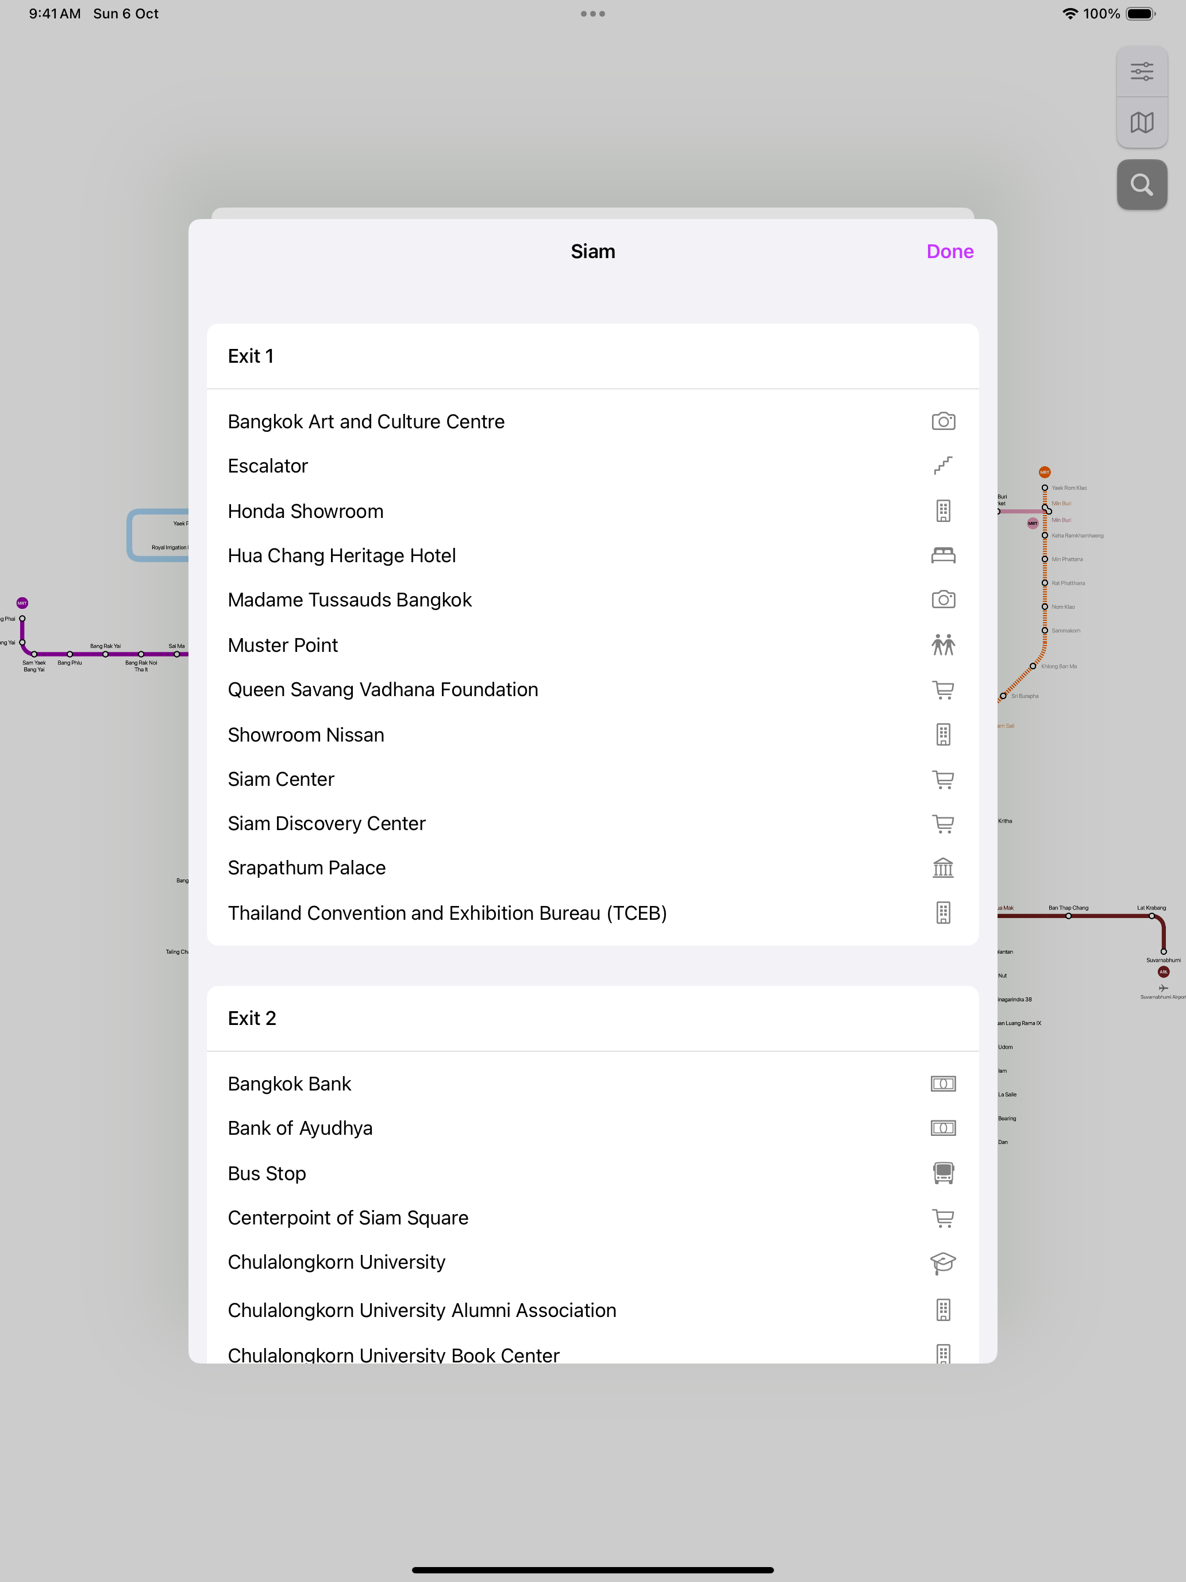Click graduation cap icon for Chulalongkorn University

point(943,1262)
